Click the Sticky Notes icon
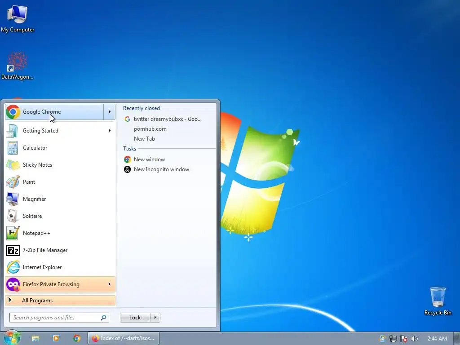The width and height of the screenshot is (460, 345). pyautogui.click(x=13, y=165)
